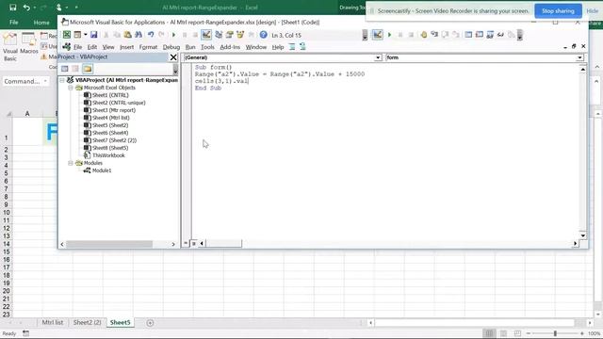Screen dimensions: 603x339
Task: Open Project Explorer toolbar icon
Action: 219,35
